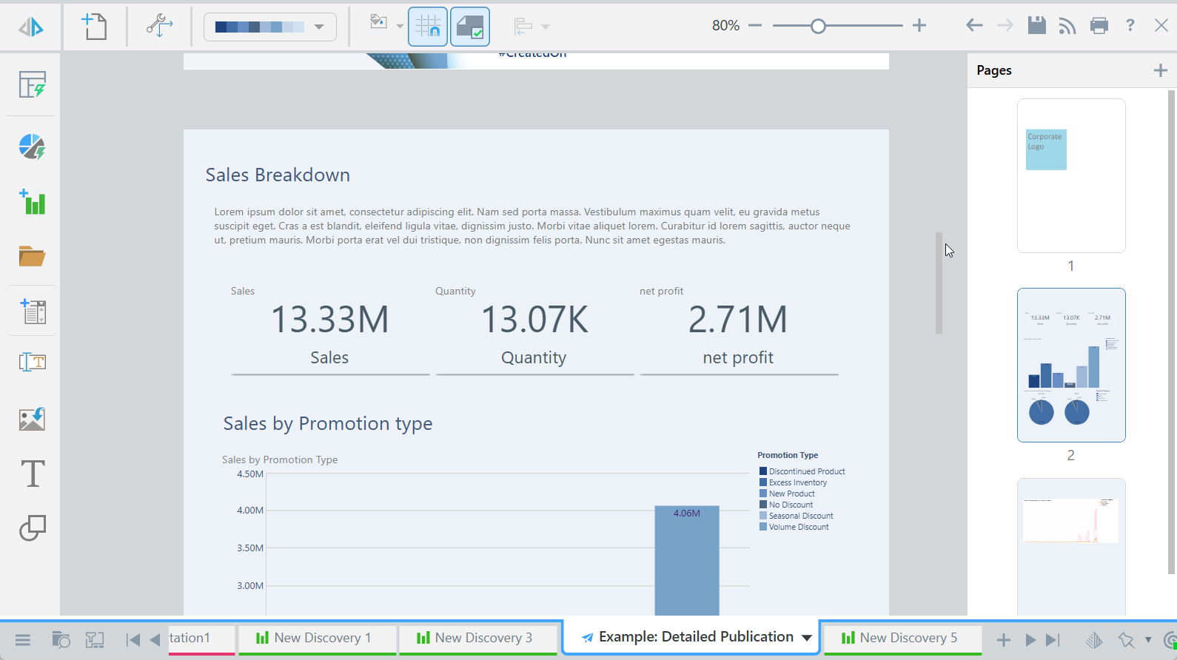Expand the favorites star dropdown arrow
The image size is (1177, 660).
click(1148, 640)
